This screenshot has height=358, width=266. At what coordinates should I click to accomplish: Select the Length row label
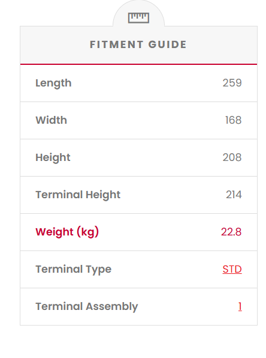[53, 83]
